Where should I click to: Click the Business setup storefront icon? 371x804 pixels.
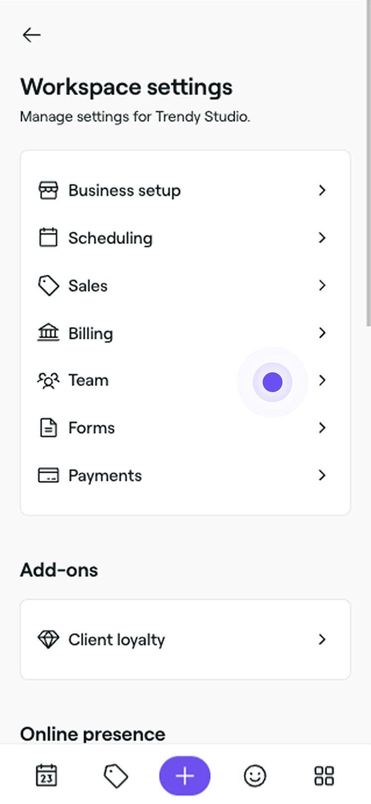[x=48, y=190]
